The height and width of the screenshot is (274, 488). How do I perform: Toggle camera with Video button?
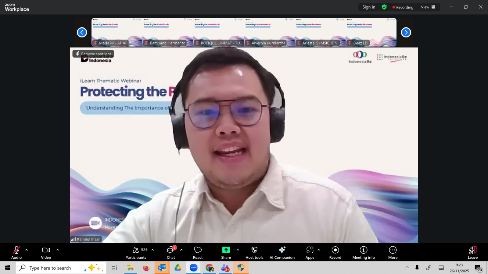(x=46, y=253)
